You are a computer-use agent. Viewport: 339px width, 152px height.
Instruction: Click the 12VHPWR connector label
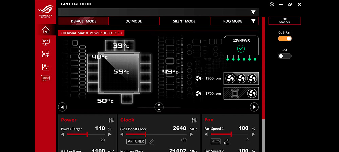(241, 40)
